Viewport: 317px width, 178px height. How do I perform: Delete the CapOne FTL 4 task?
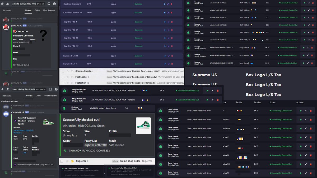click(172, 22)
